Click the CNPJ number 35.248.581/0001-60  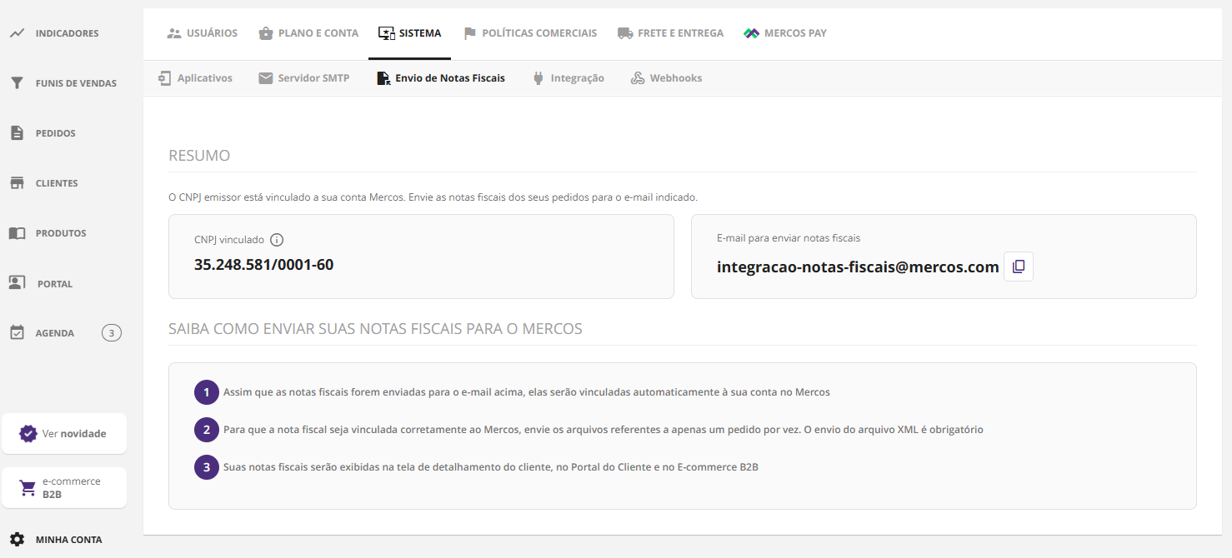[x=263, y=265]
